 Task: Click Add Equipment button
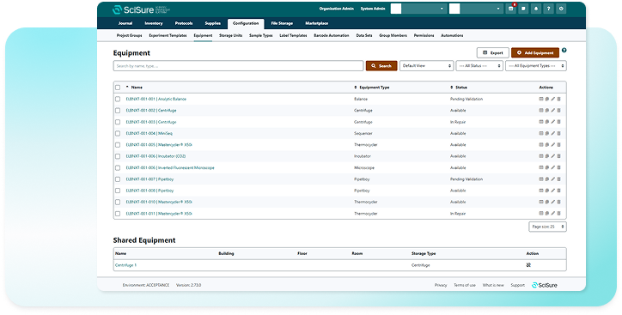click(535, 52)
